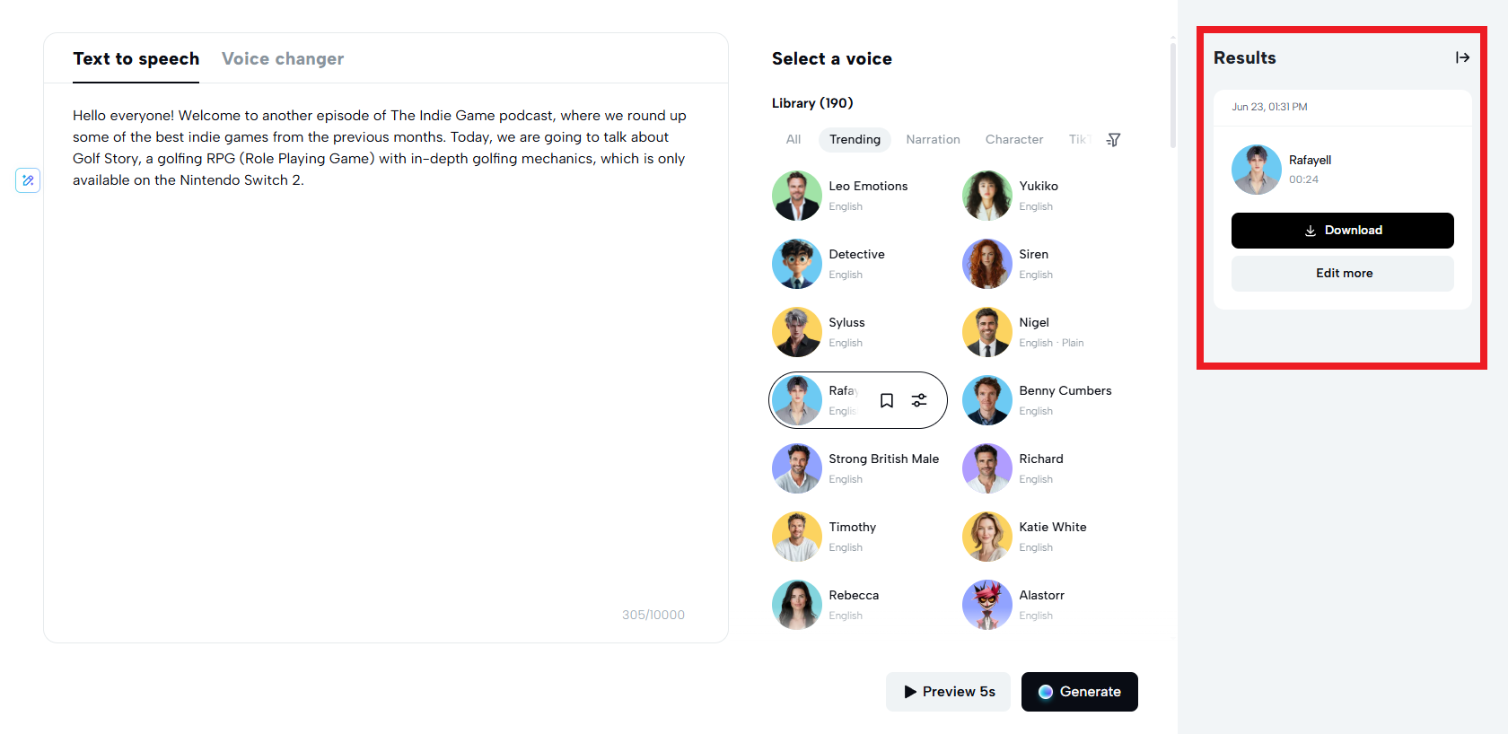Open Rafayell voice settings sliders icon
This screenshot has width=1508, height=734.
pos(919,400)
